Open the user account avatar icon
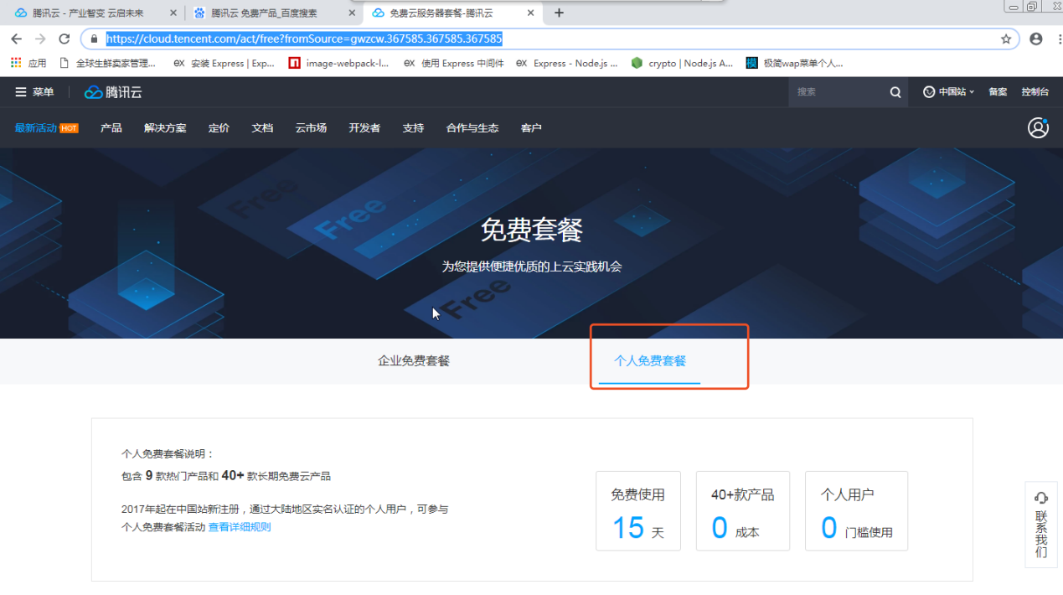1063x595 pixels. (1038, 127)
